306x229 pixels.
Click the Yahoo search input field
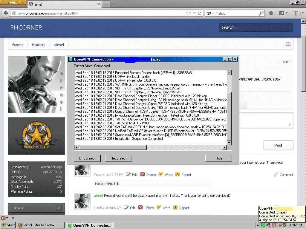[x=237, y=13]
